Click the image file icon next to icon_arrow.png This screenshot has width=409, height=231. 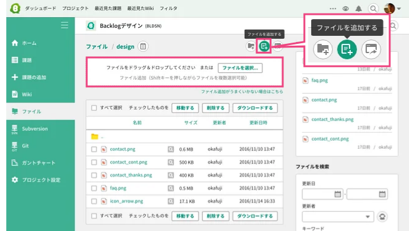pyautogui.click(x=104, y=201)
